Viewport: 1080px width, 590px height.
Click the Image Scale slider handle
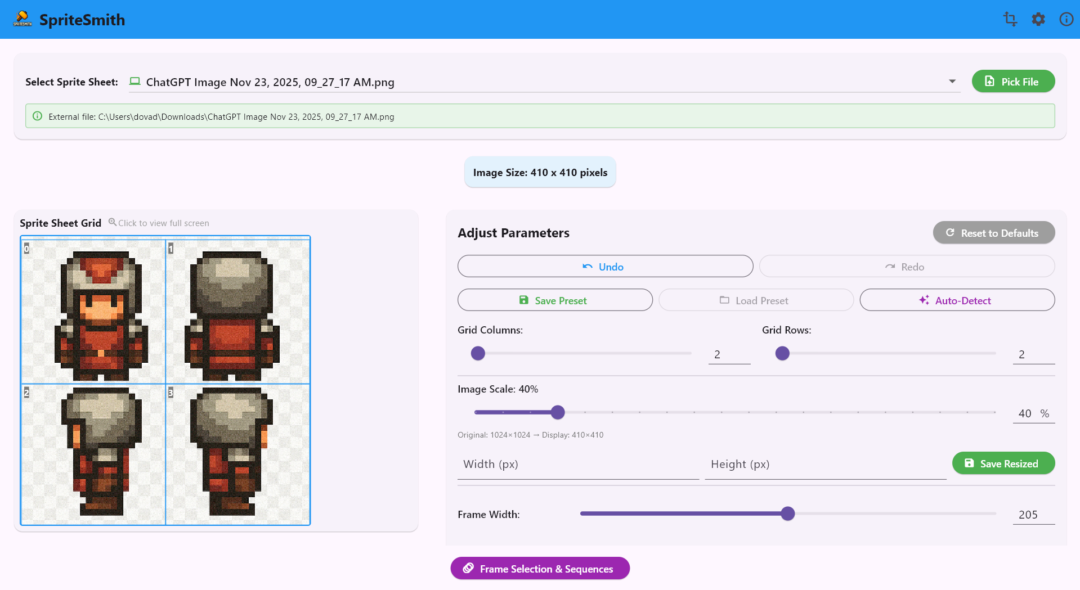(558, 412)
